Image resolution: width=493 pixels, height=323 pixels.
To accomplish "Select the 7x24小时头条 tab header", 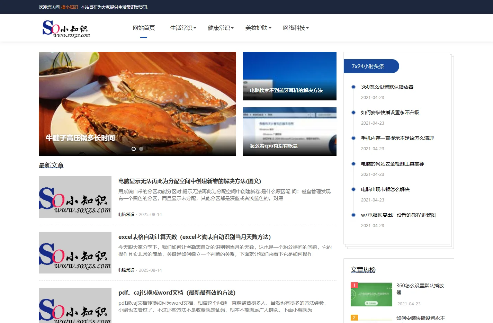I will pos(371,66).
